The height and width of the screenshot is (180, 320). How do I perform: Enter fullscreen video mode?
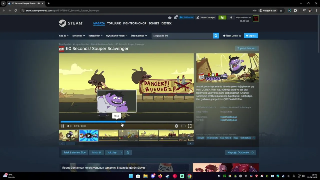[190, 126]
